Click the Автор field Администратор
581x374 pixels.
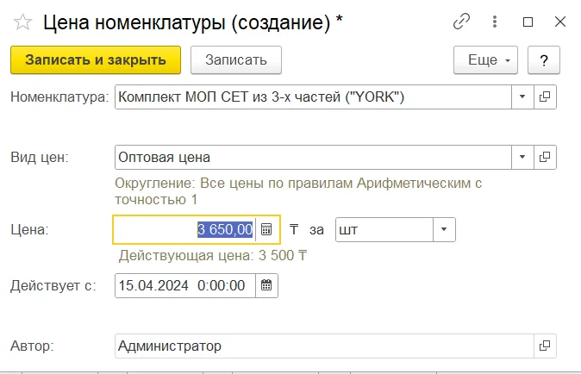[x=324, y=346]
